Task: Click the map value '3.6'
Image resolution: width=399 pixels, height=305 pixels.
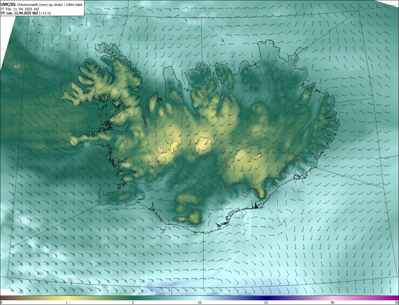Action: click(306, 96)
